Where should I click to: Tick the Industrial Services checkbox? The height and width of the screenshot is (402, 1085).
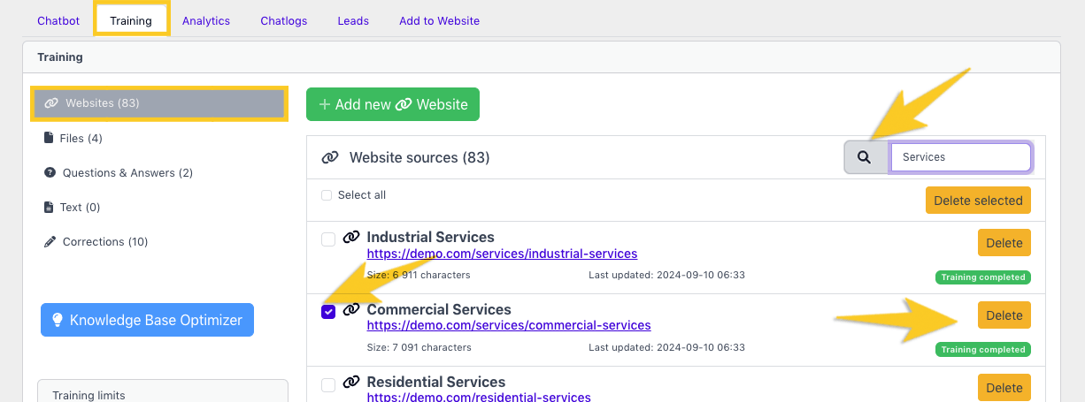click(x=328, y=239)
